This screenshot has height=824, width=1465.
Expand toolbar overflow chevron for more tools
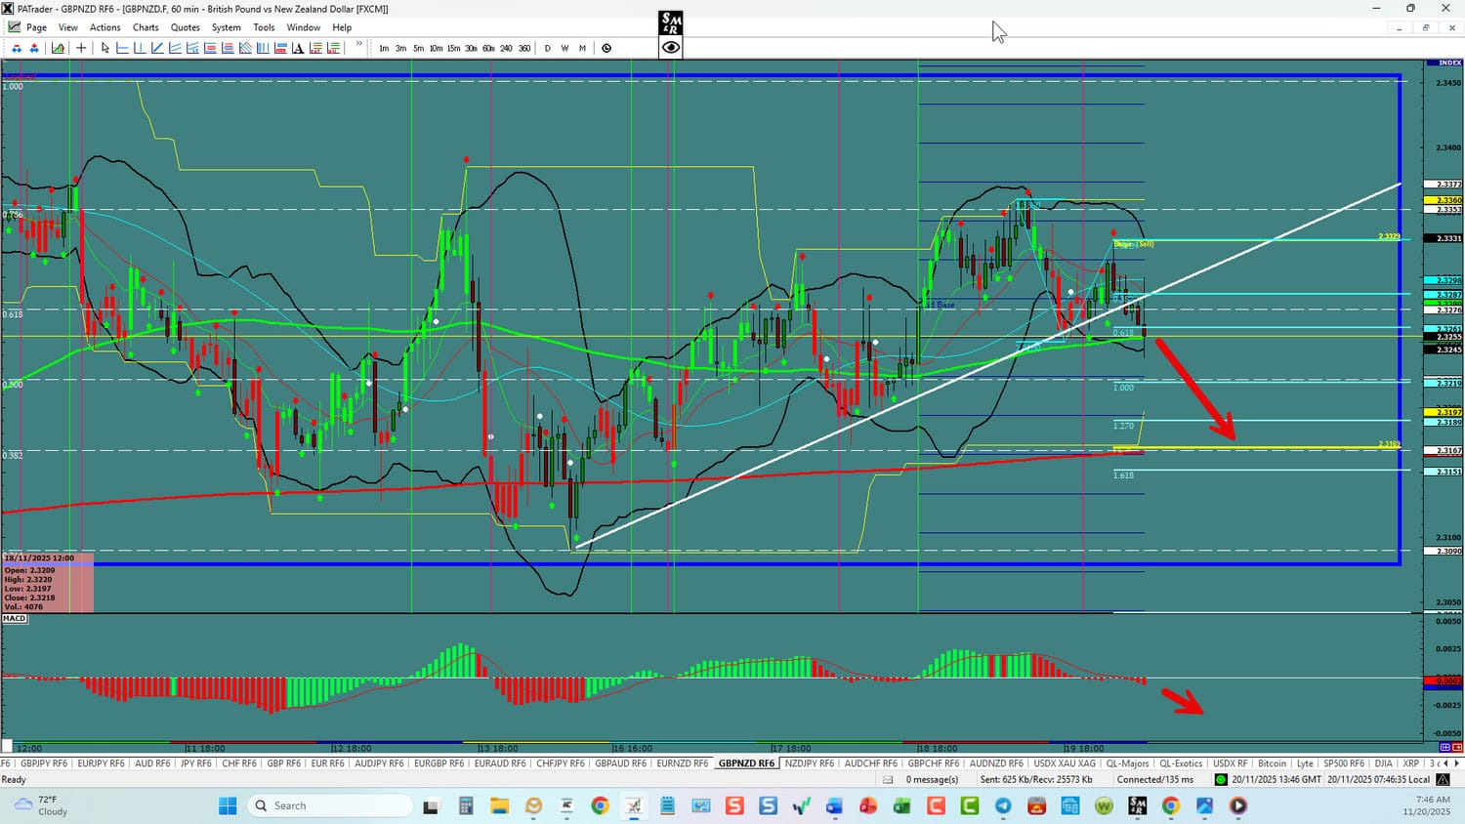359,45
